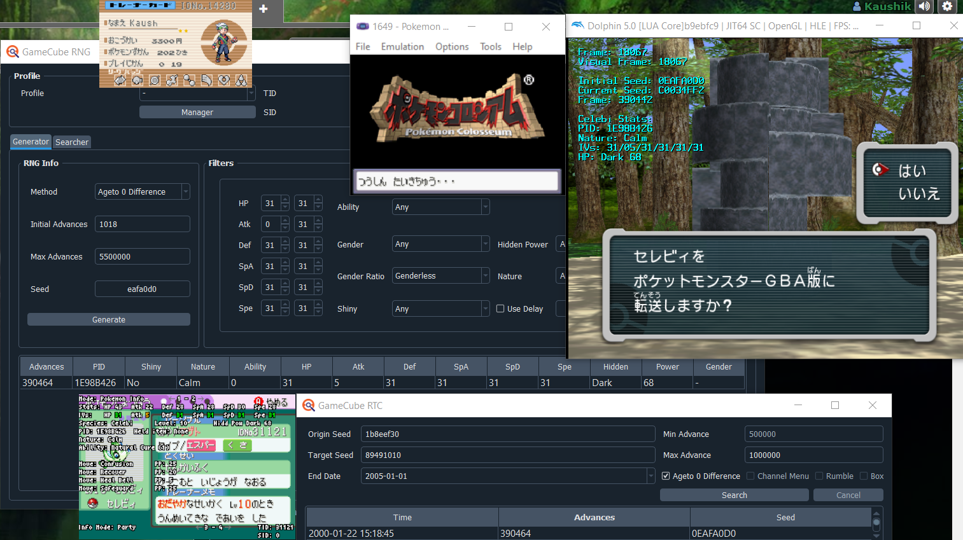Select いいえ in the Dolphin game prompt

point(919,193)
